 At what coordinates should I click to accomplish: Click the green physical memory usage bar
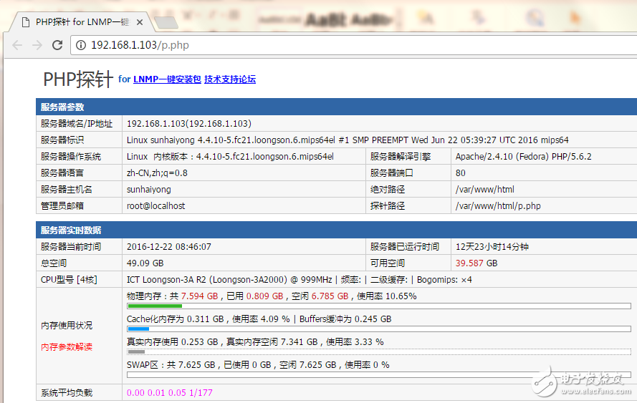point(153,306)
